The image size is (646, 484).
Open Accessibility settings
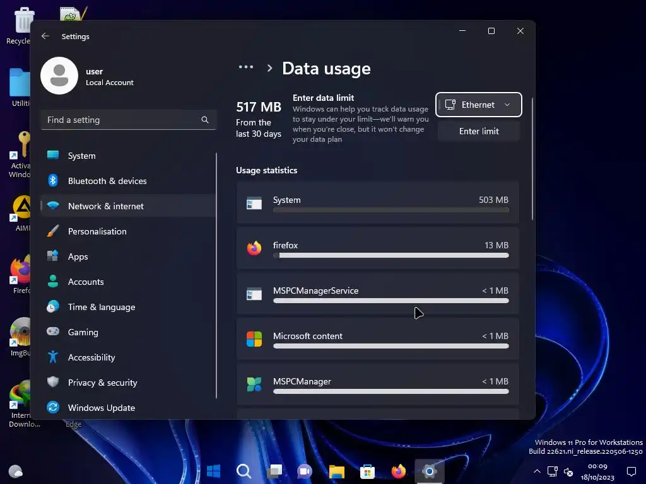point(128,357)
